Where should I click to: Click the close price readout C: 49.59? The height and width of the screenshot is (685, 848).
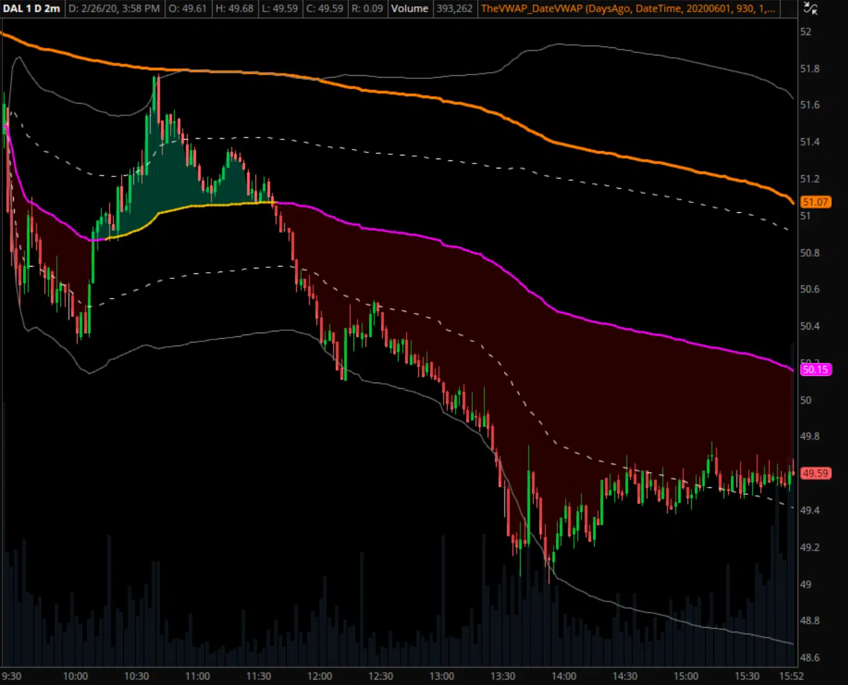click(325, 9)
